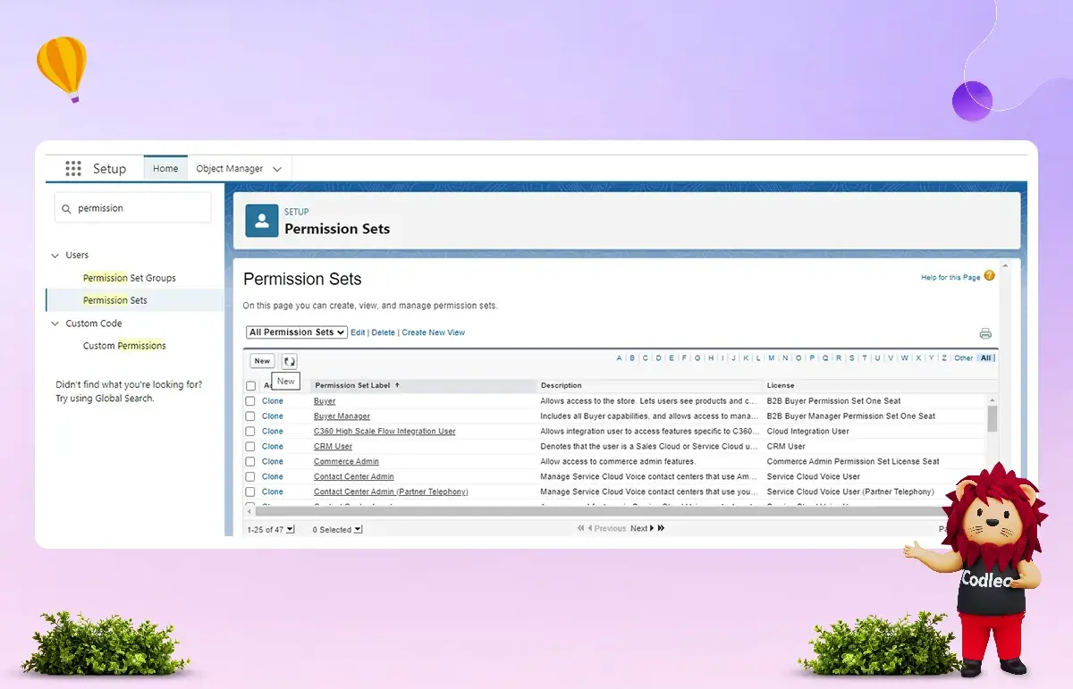Viewport: 1073px width, 689px height.
Task: Open the Contact Center Admin permission set
Action: point(354,477)
